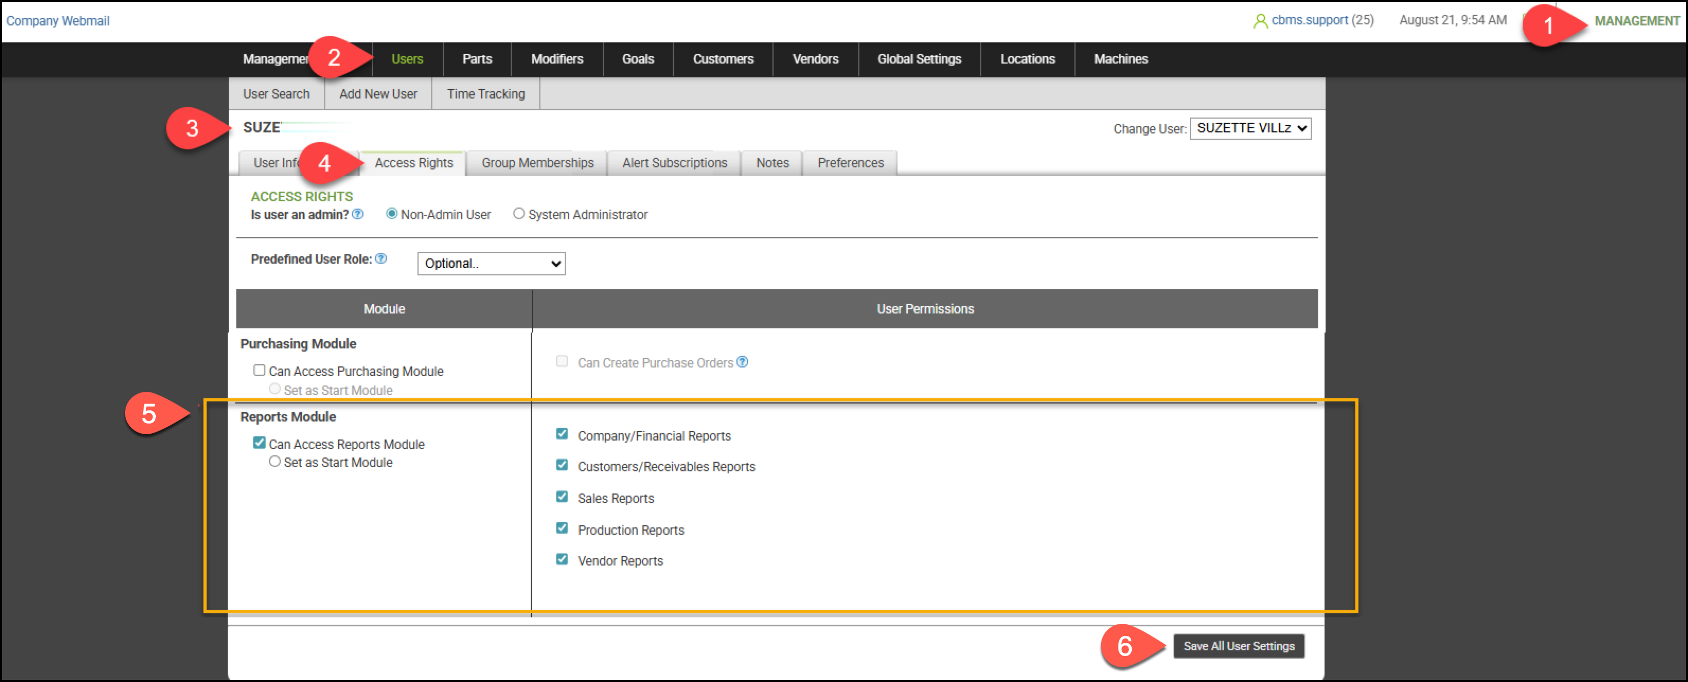Click the MANAGEMENT link in top right
This screenshot has width=1688, height=682.
pos(1636,21)
